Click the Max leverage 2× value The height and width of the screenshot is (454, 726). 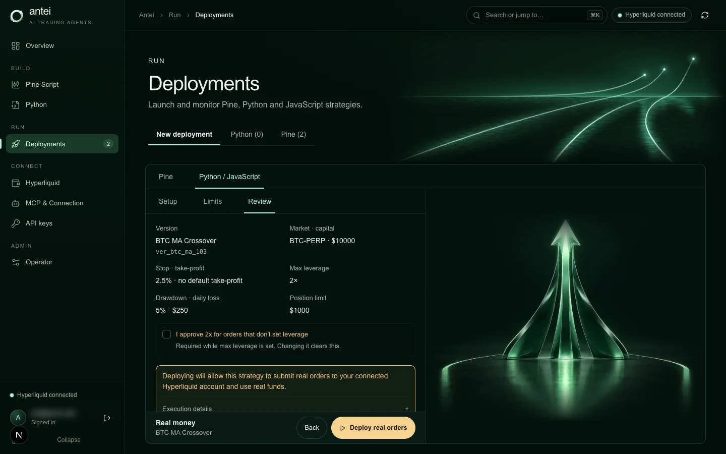click(293, 280)
